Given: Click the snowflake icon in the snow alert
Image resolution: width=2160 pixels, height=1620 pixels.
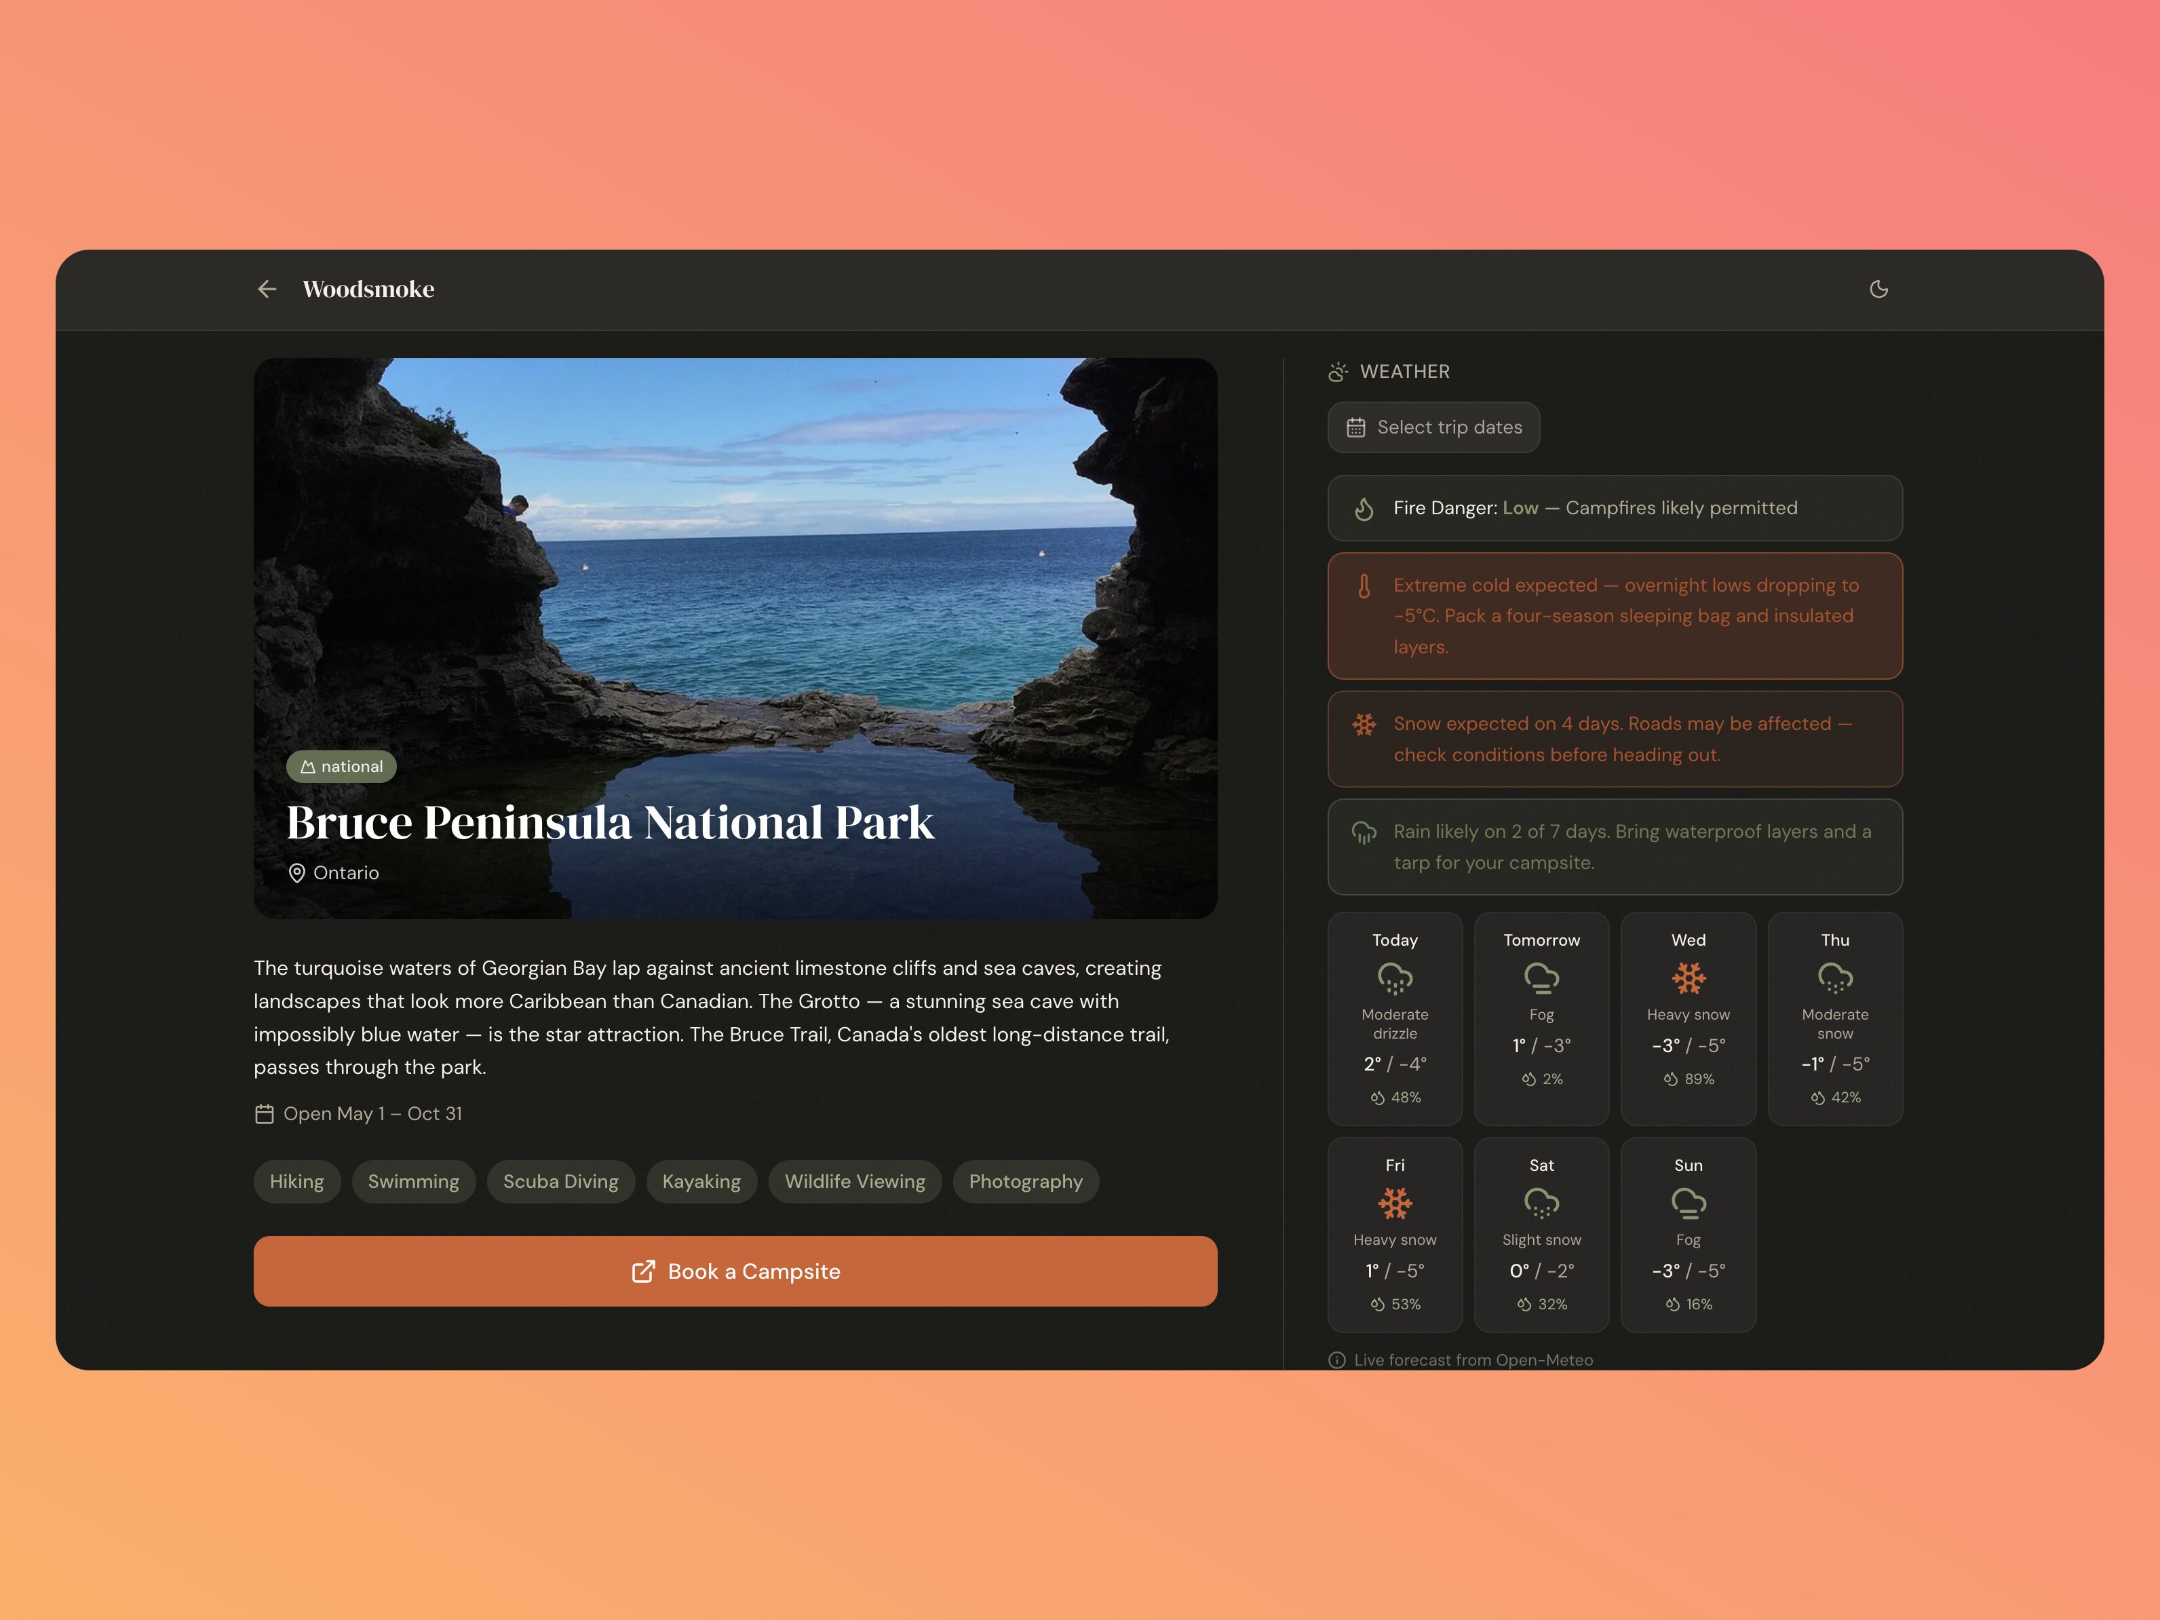Looking at the screenshot, I should point(1363,724).
